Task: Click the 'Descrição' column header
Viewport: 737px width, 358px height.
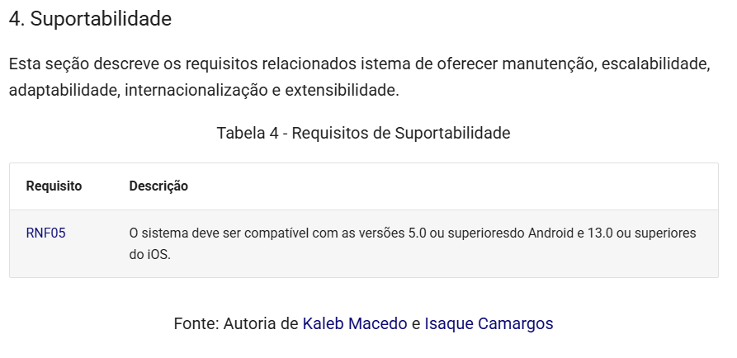Action: coord(158,186)
